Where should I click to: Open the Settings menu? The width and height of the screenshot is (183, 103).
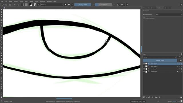click(x=43, y=1)
